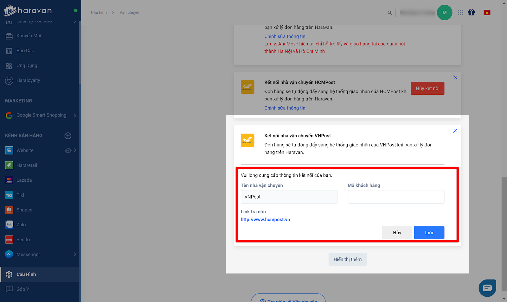Add a new sales channel plus icon
This screenshot has width=507, height=302.
point(68,136)
